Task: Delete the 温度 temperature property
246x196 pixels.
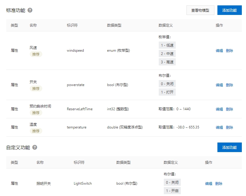Action: (229, 127)
